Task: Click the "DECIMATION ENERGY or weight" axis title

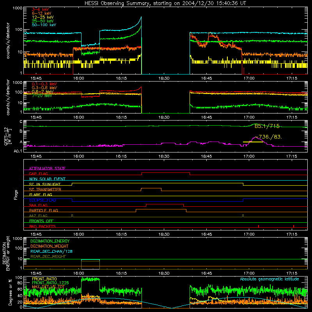Action: coord(6,253)
